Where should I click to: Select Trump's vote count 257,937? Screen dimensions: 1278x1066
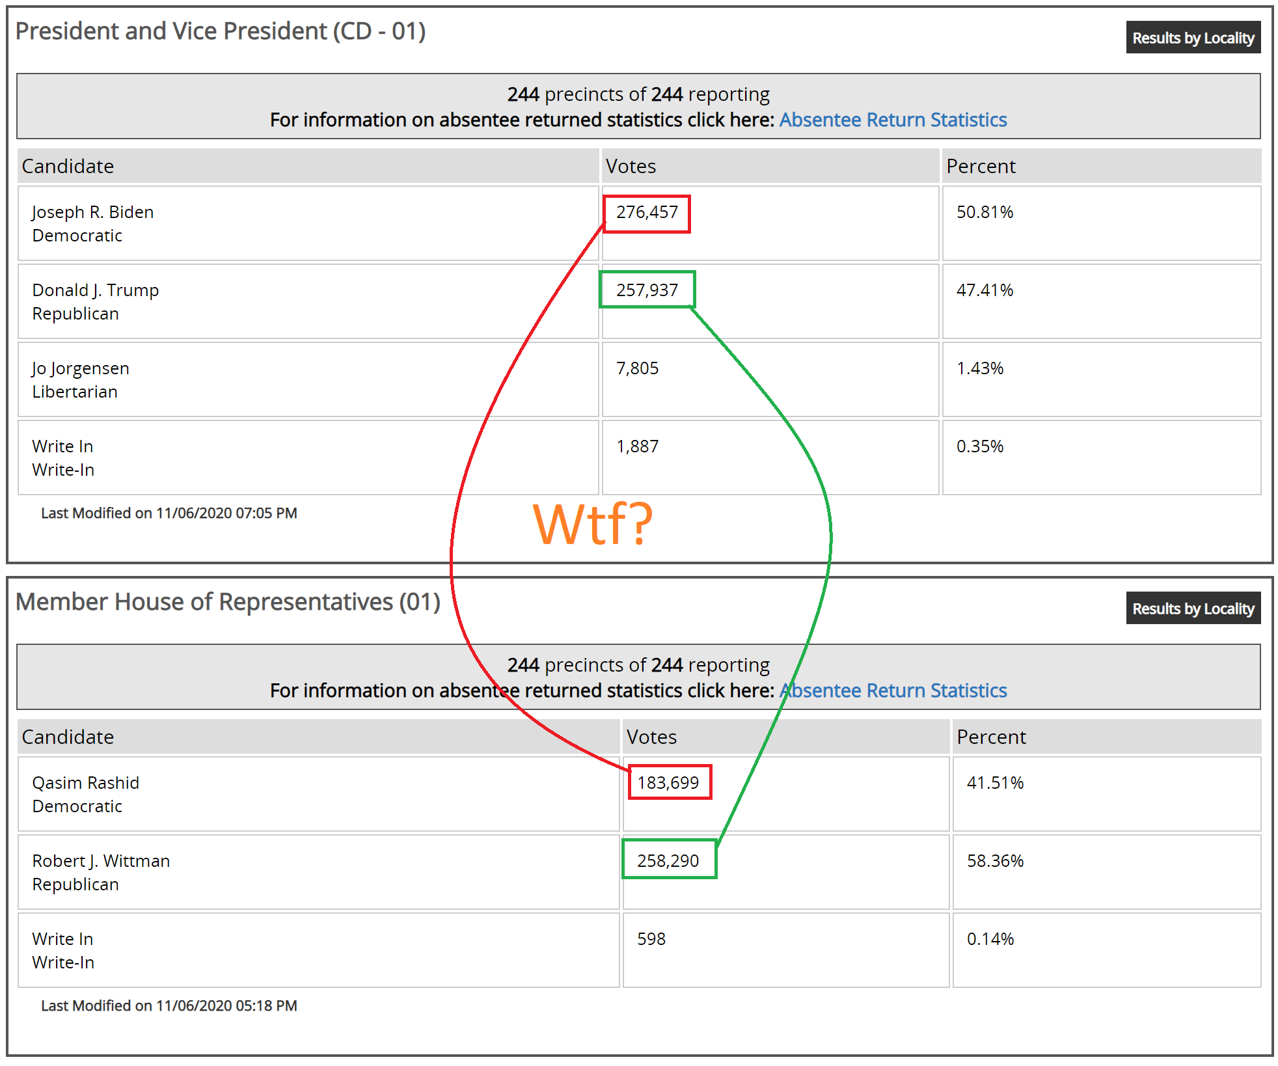click(647, 290)
